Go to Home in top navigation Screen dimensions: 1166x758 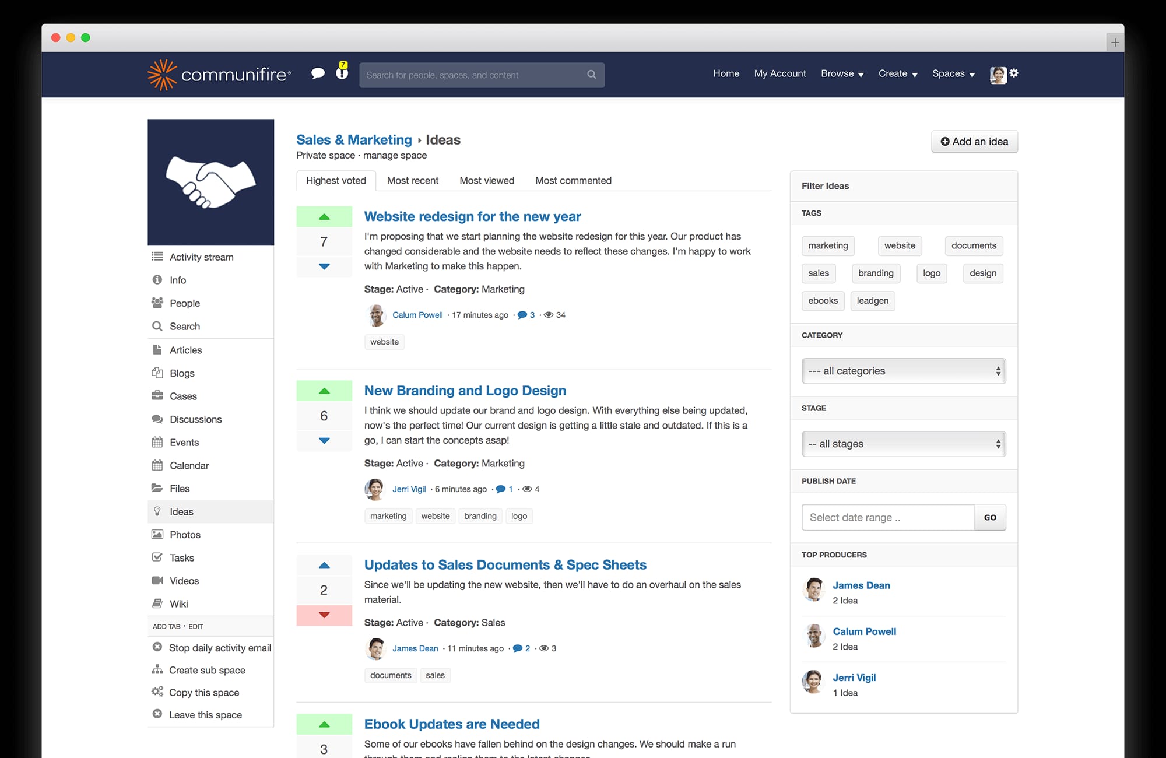(726, 73)
